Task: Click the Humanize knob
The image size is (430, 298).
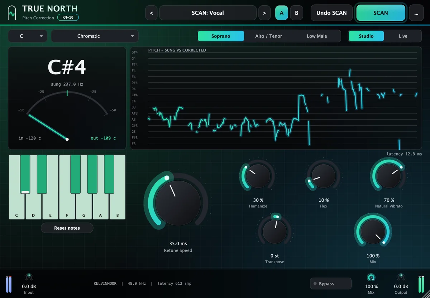Action: (x=258, y=176)
